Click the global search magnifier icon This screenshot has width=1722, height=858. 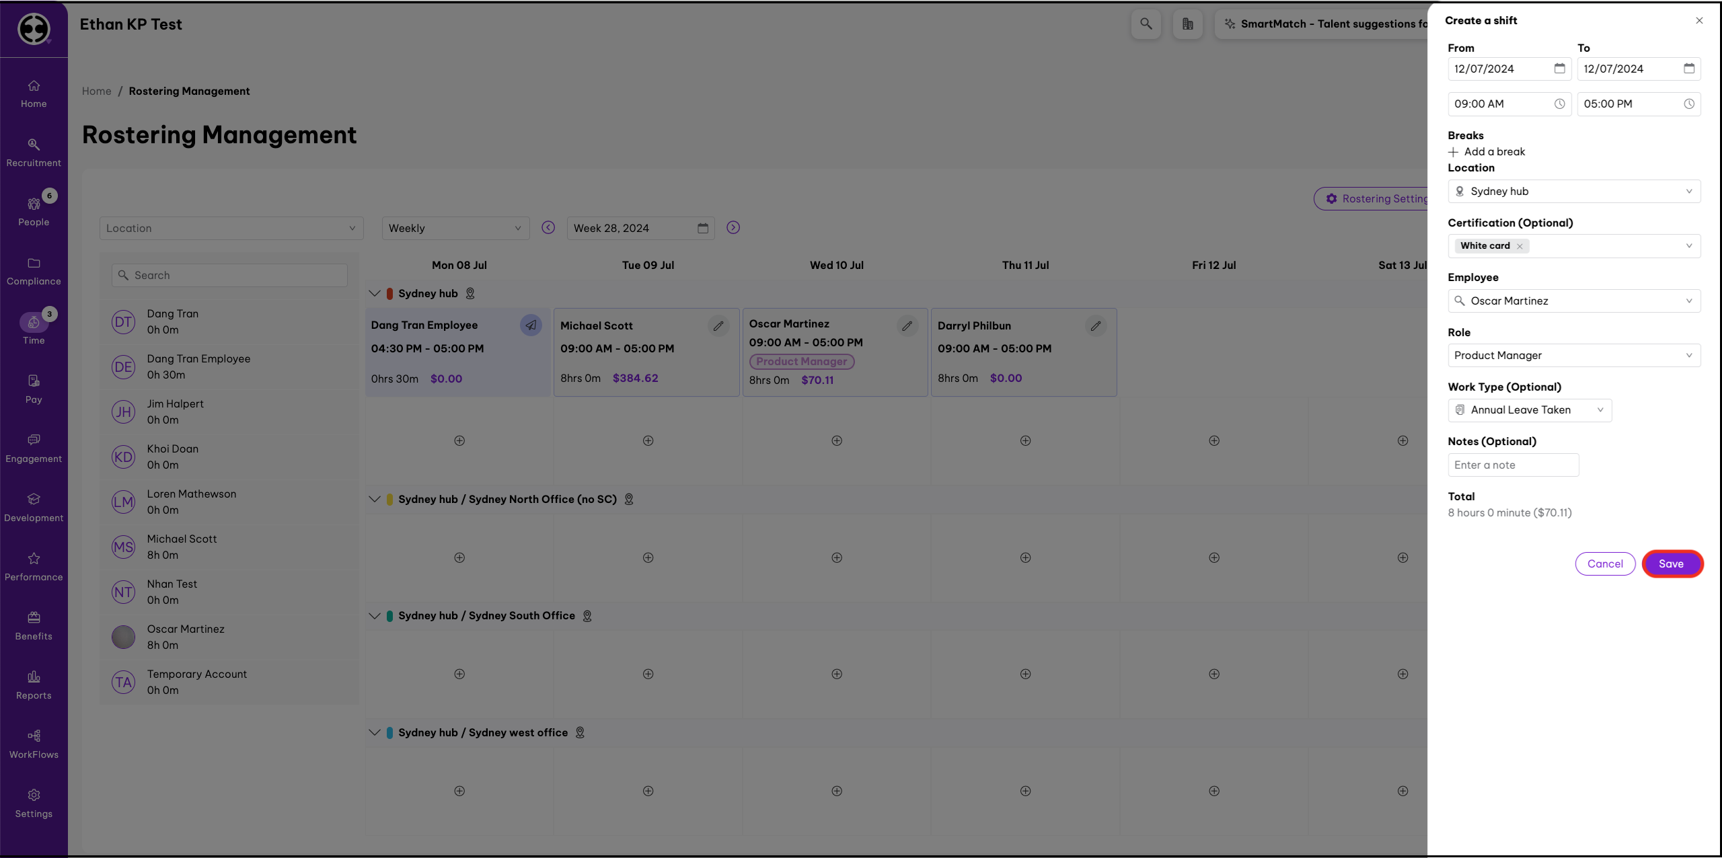[1146, 24]
